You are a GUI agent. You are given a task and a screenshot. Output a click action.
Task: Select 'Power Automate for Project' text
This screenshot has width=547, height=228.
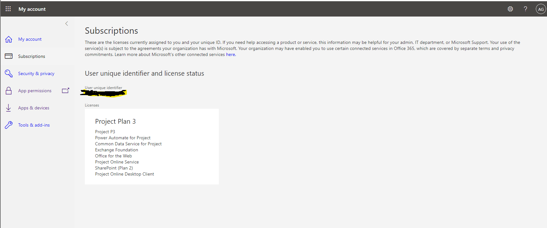(x=122, y=138)
